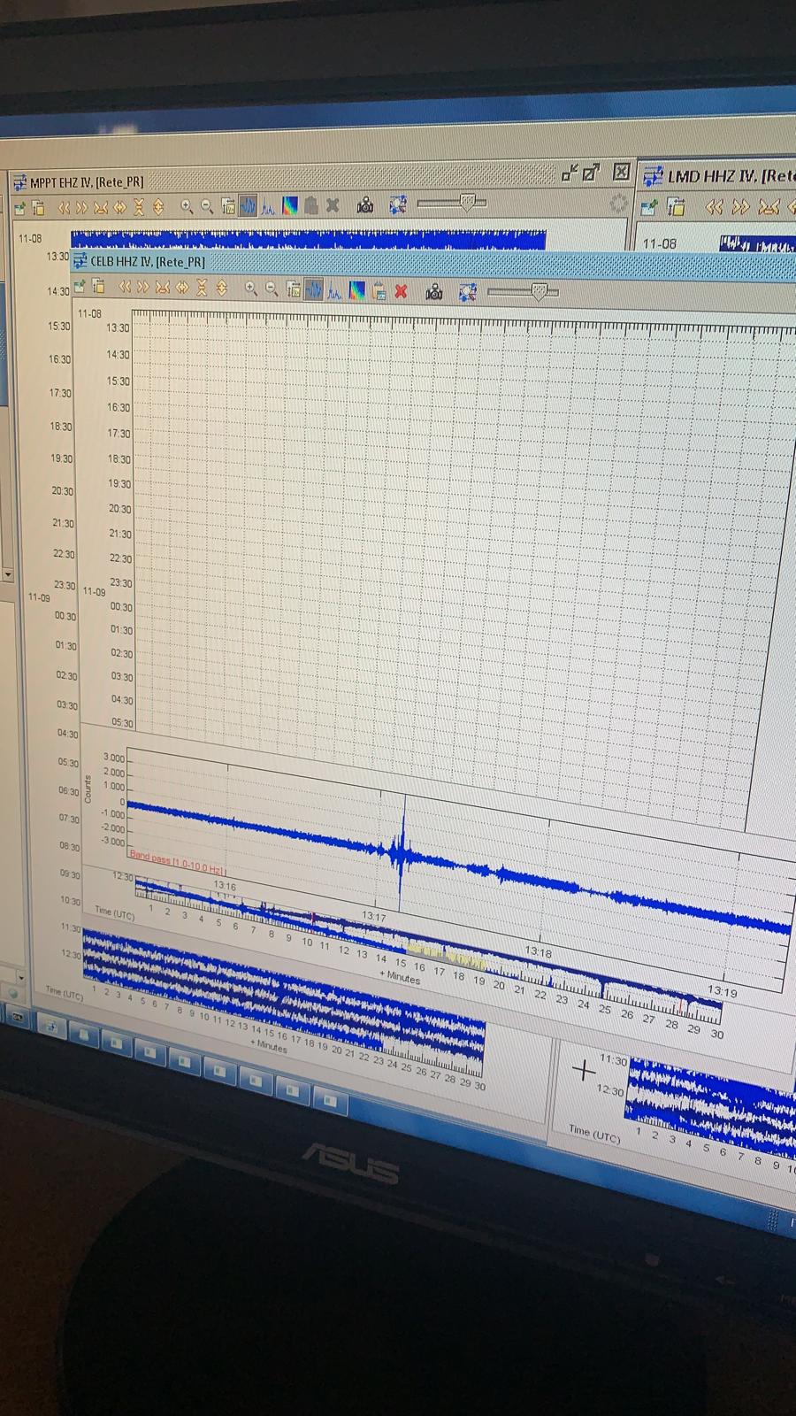796x1416 pixels.
Task: Open settings icon in LMD window toolbar
Action: tap(649, 207)
